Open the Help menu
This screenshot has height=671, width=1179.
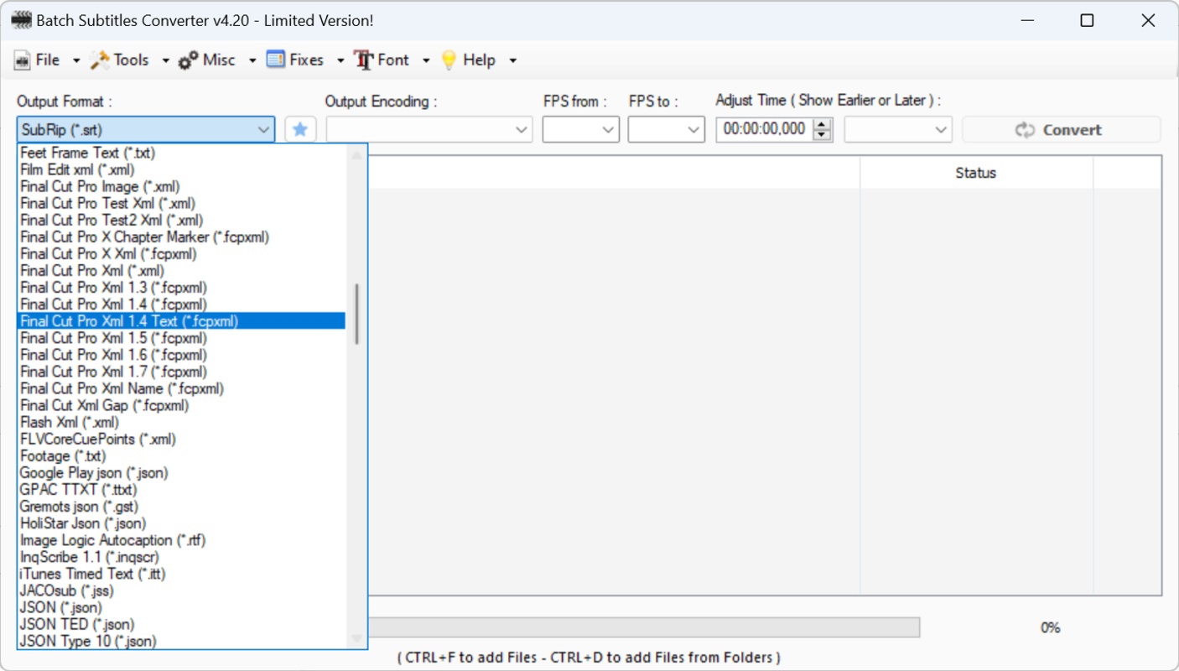click(x=479, y=60)
